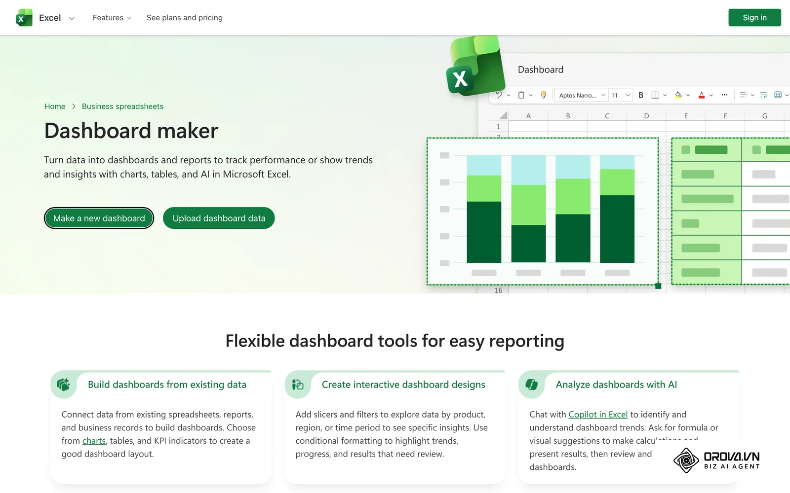This screenshot has width=790, height=493.
Task: Expand the font color dropdown arrow
Action: coord(711,96)
